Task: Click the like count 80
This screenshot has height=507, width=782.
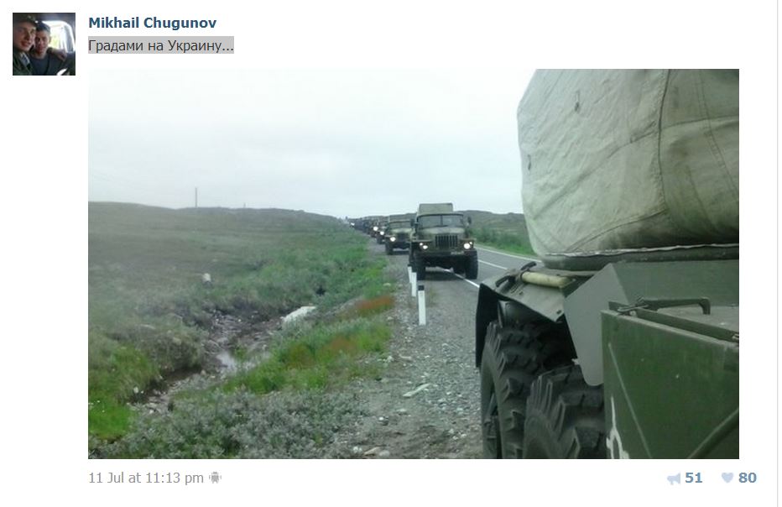Action: tap(747, 478)
